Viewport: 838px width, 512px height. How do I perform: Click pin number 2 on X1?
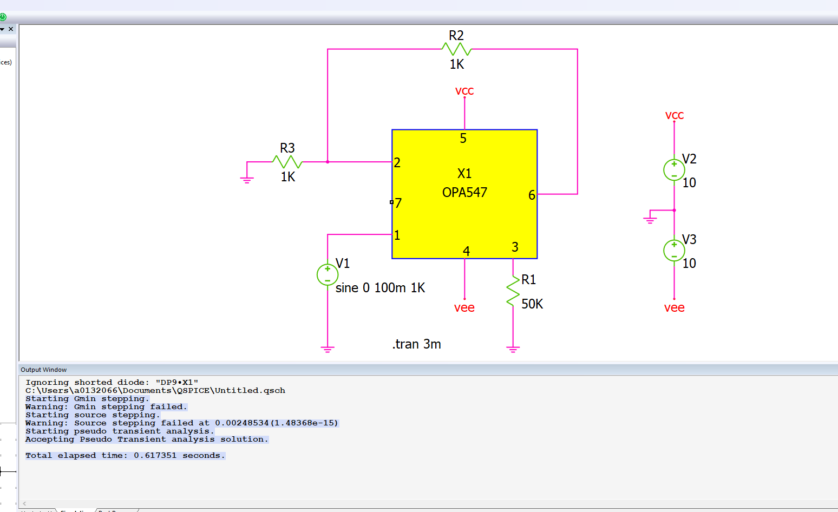pos(397,163)
